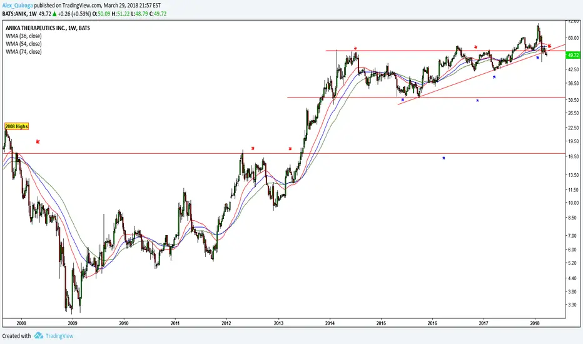Click the C:49.72 close value
583x344 pixels.
point(158,14)
